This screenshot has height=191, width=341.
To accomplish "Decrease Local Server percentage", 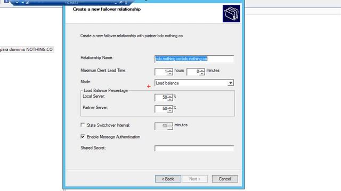I will (170, 99).
